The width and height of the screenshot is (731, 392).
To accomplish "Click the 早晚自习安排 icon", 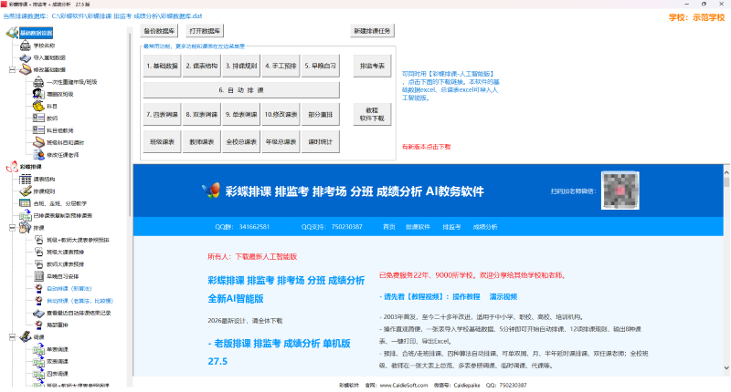I will point(38,276).
